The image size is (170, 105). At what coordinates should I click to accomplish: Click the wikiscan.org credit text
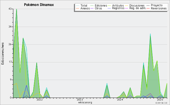pos(85,102)
